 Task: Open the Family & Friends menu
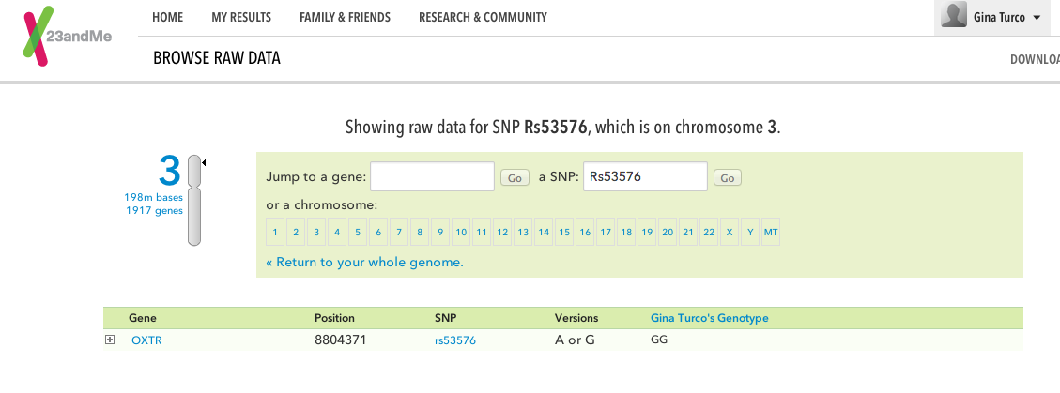tap(345, 18)
